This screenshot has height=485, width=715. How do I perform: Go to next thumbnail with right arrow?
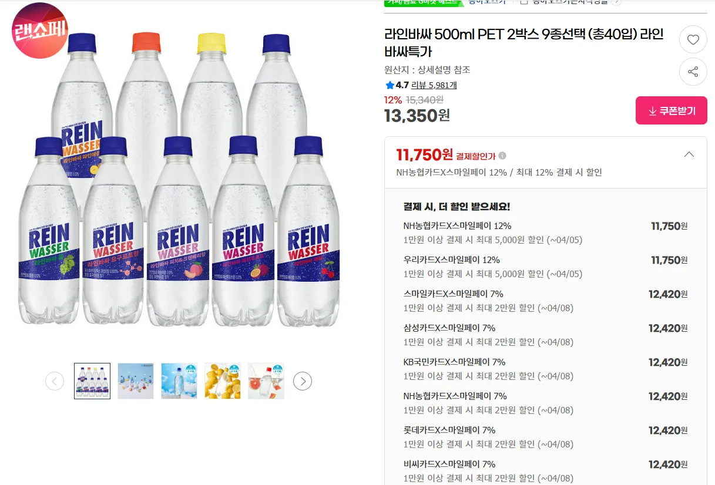click(303, 382)
